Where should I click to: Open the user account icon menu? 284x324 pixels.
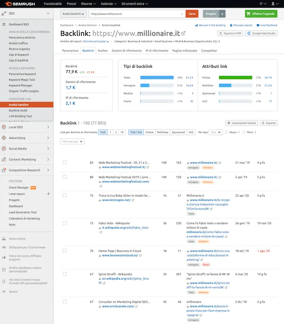click(275, 4)
